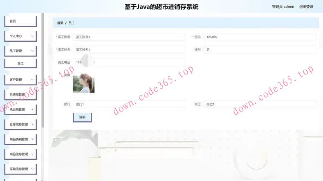Go to 首页 in the breadcrumb
This screenshot has height=181, width=323.
pos(60,23)
